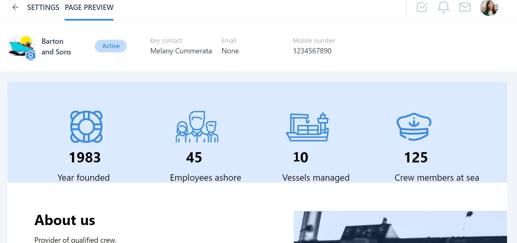Select the contact name Melany Cummerata
This screenshot has height=243, width=517.
pos(181,51)
